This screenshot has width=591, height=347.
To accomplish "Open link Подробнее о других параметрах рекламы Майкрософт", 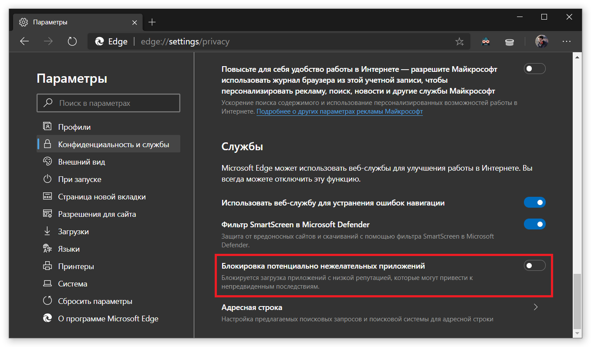I will click(340, 111).
